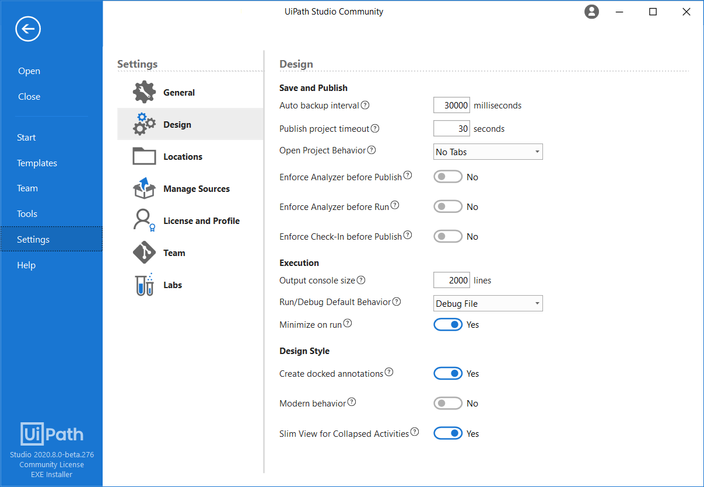The height and width of the screenshot is (487, 704).
Task: Click the Labs test tubes icon
Action: tap(144, 285)
